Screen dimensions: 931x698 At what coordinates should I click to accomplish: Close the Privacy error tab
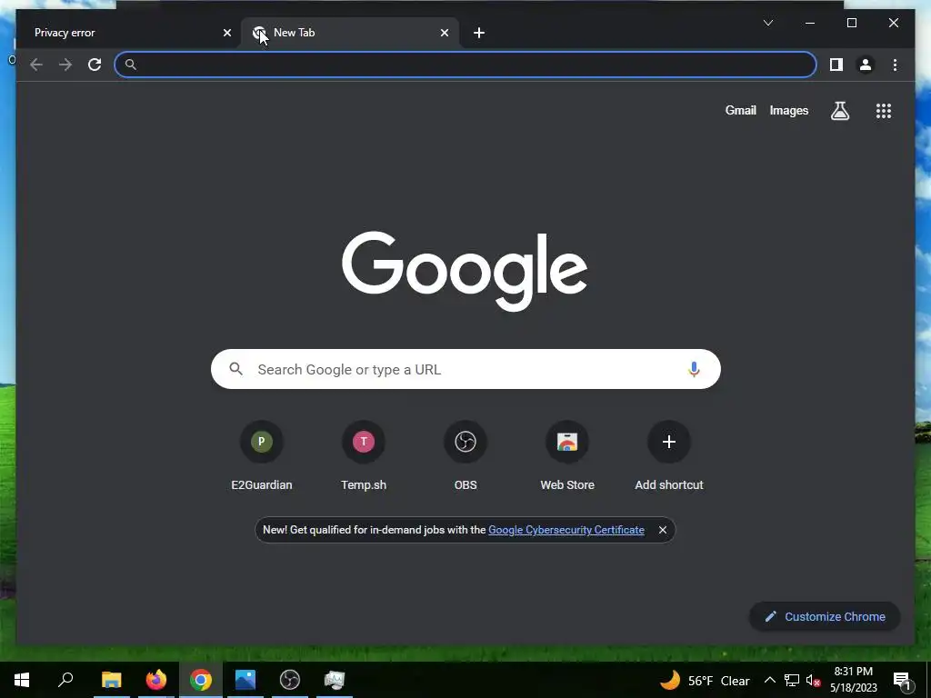pos(226,33)
